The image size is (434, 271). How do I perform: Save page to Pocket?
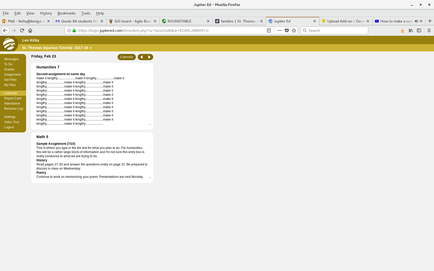pyautogui.click(x=287, y=30)
